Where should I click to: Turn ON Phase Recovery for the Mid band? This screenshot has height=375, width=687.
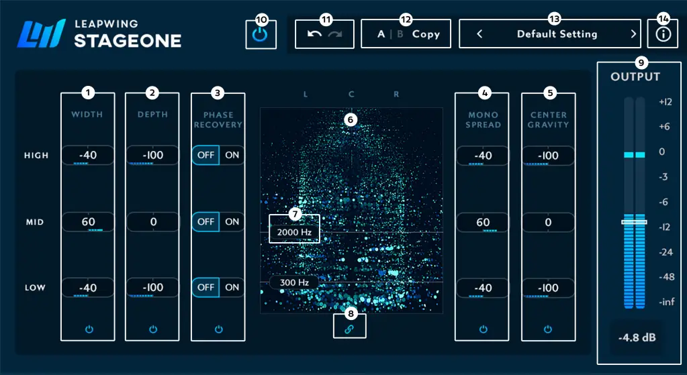coord(232,222)
